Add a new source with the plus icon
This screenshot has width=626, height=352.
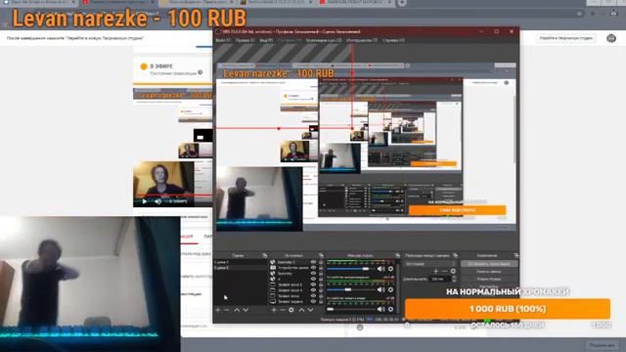[274, 310]
